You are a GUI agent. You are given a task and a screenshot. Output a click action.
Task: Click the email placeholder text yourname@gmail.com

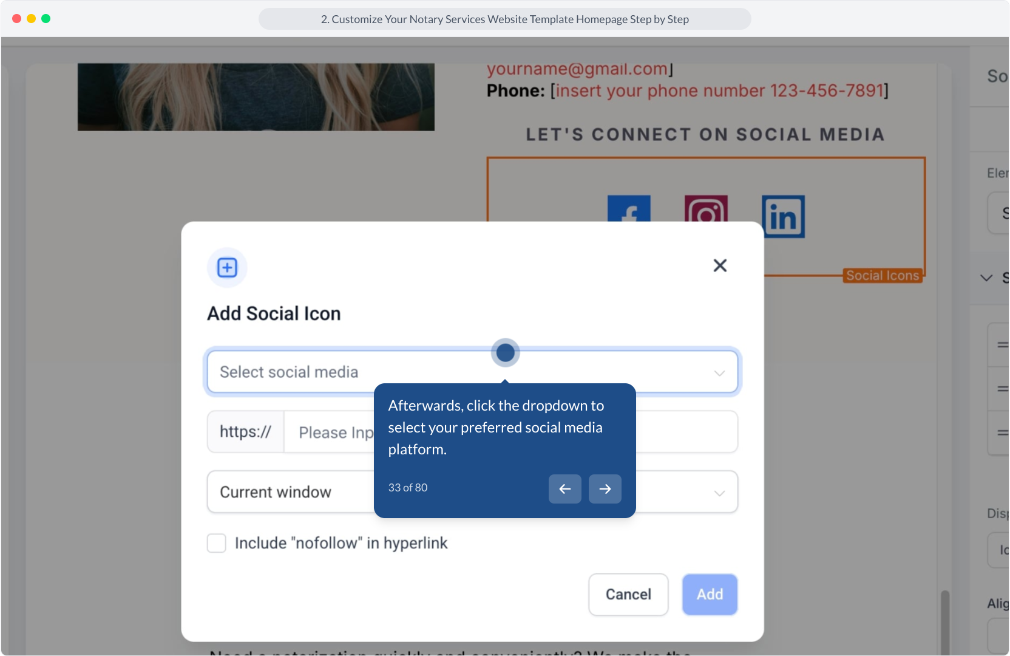tap(577, 69)
